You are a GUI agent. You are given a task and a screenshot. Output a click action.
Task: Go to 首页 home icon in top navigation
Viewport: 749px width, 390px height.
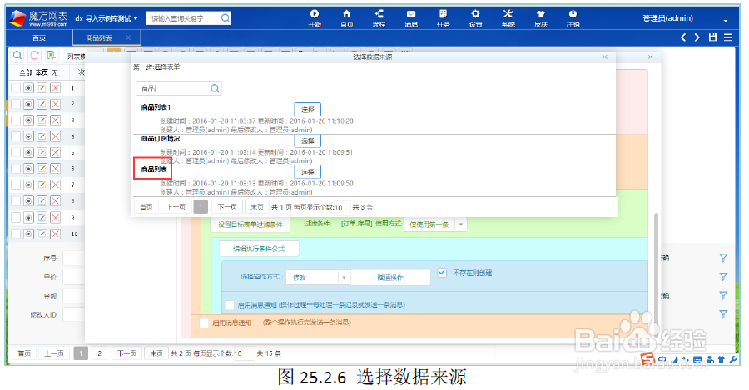[x=347, y=18]
